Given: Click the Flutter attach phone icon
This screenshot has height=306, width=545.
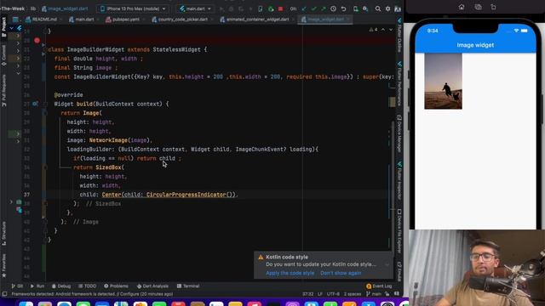Looking at the screenshot, I should coord(261,8).
